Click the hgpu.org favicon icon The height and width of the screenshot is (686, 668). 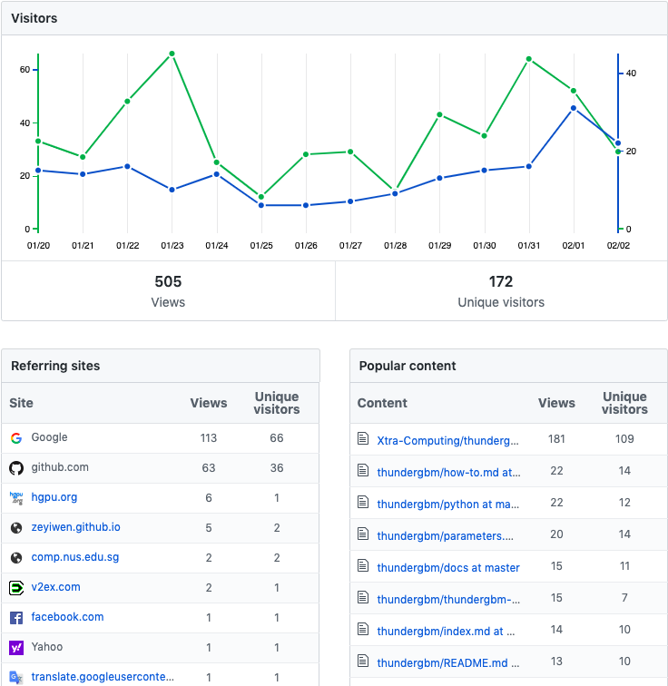(x=16, y=498)
